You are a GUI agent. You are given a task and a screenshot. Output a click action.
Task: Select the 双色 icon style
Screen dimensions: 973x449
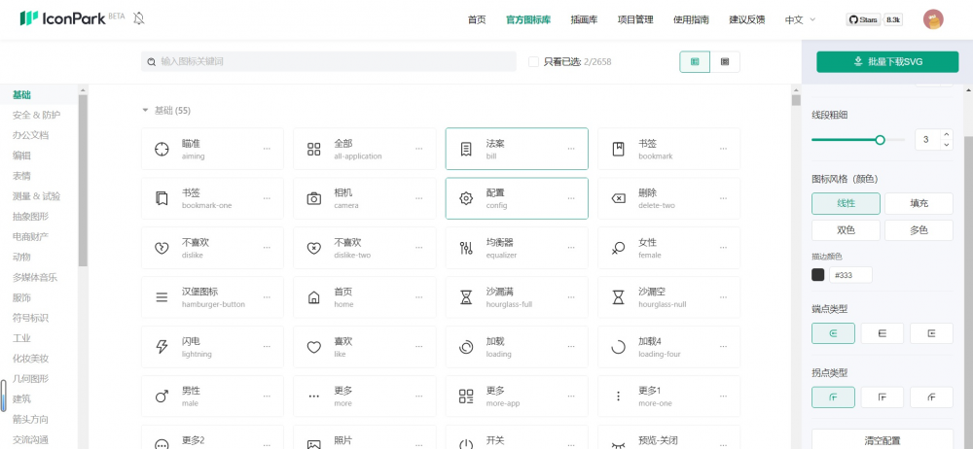pyautogui.click(x=846, y=230)
